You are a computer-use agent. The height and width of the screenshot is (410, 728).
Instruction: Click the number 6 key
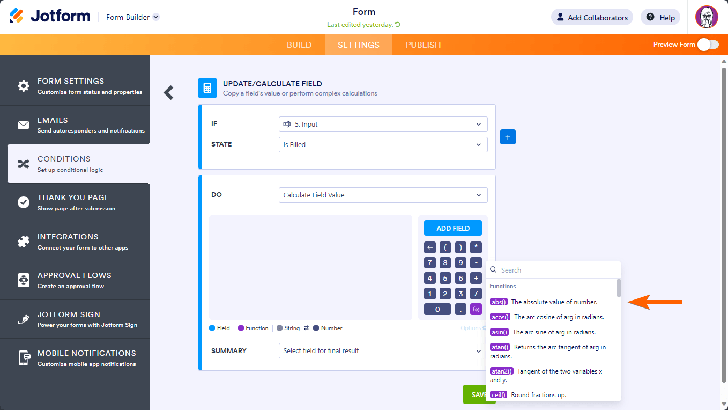(460, 278)
